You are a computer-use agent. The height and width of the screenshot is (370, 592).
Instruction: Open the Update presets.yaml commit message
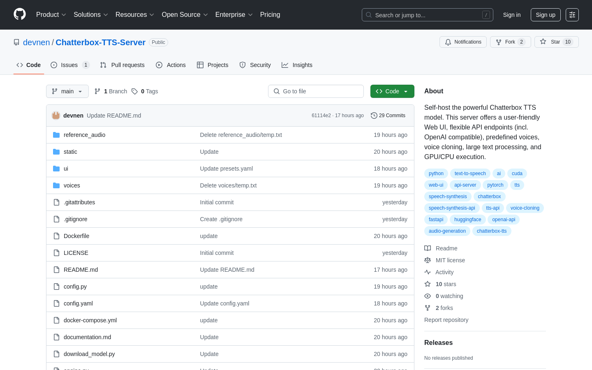click(x=227, y=169)
